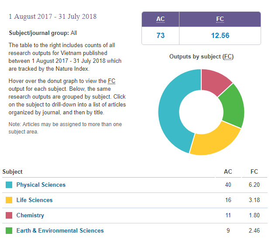The height and width of the screenshot is (240, 272).
Task: Click the FC header in summary box
Action: [x=220, y=19]
